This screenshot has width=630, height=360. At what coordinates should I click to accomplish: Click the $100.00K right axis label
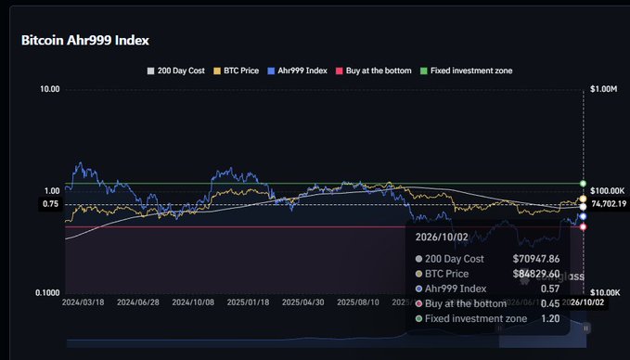[x=608, y=191]
